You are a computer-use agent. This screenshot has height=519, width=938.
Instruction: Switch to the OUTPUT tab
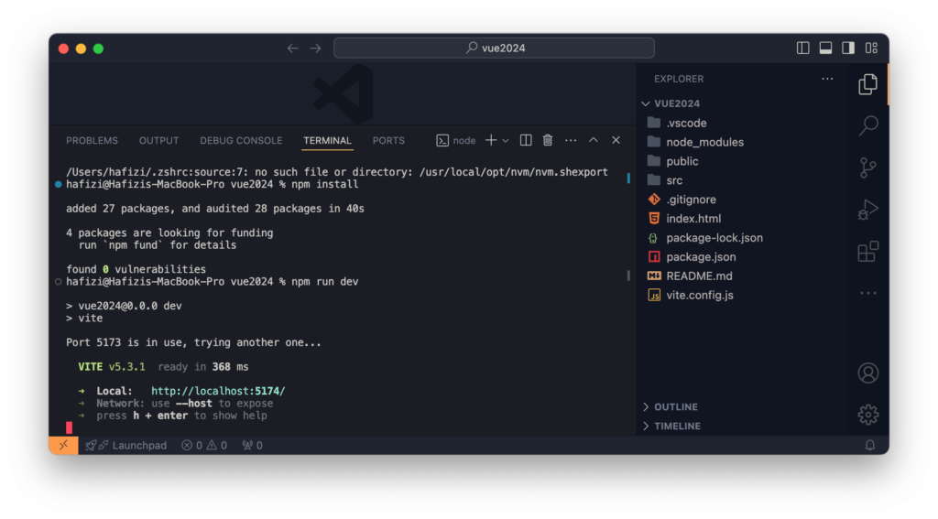tap(159, 141)
